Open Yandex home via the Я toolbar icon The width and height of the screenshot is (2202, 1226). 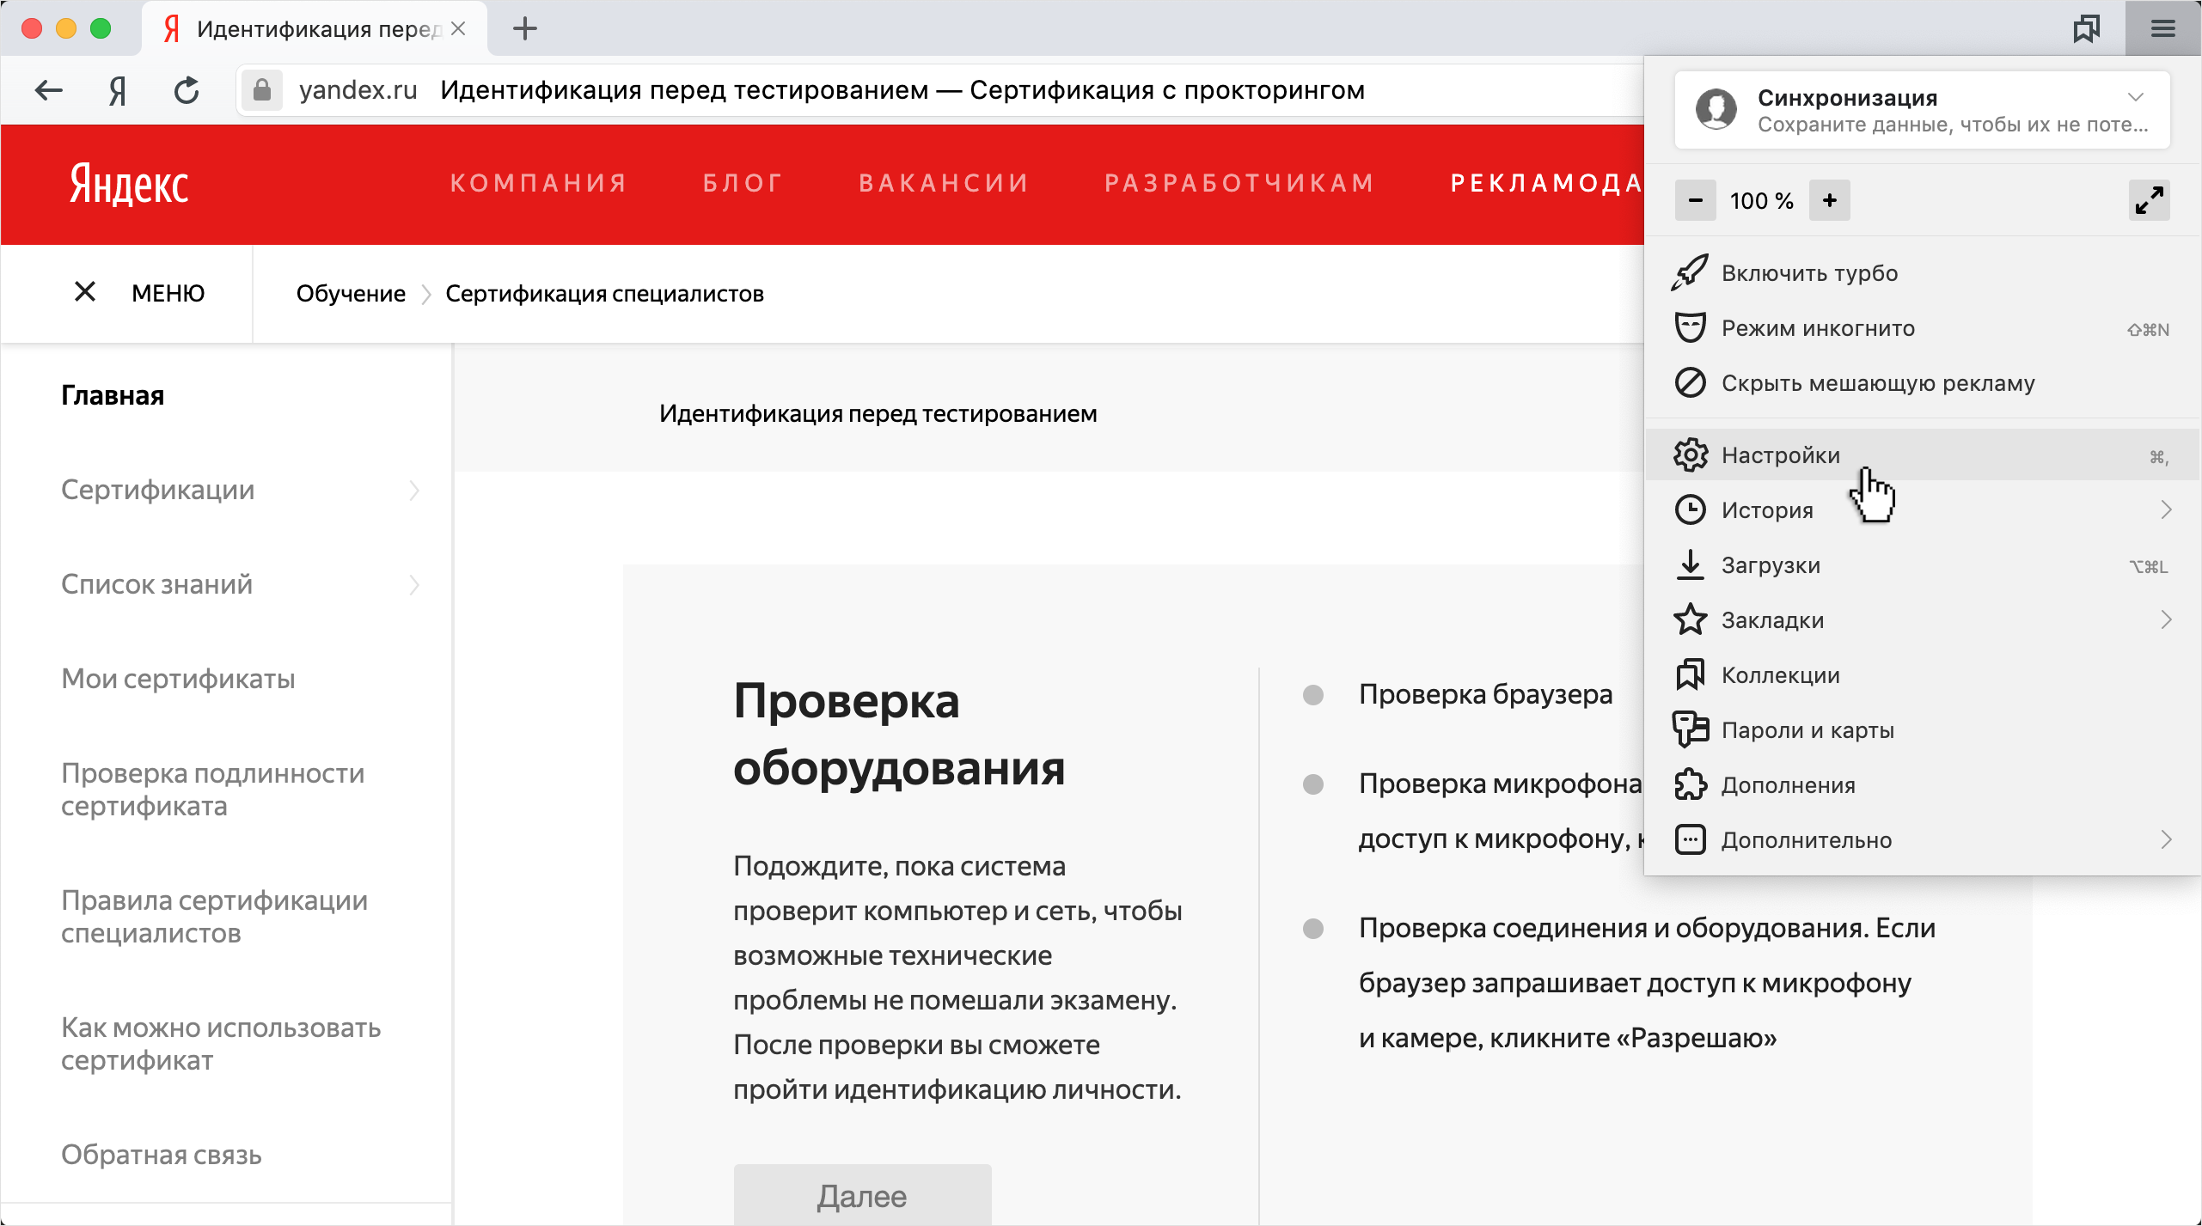tap(118, 90)
